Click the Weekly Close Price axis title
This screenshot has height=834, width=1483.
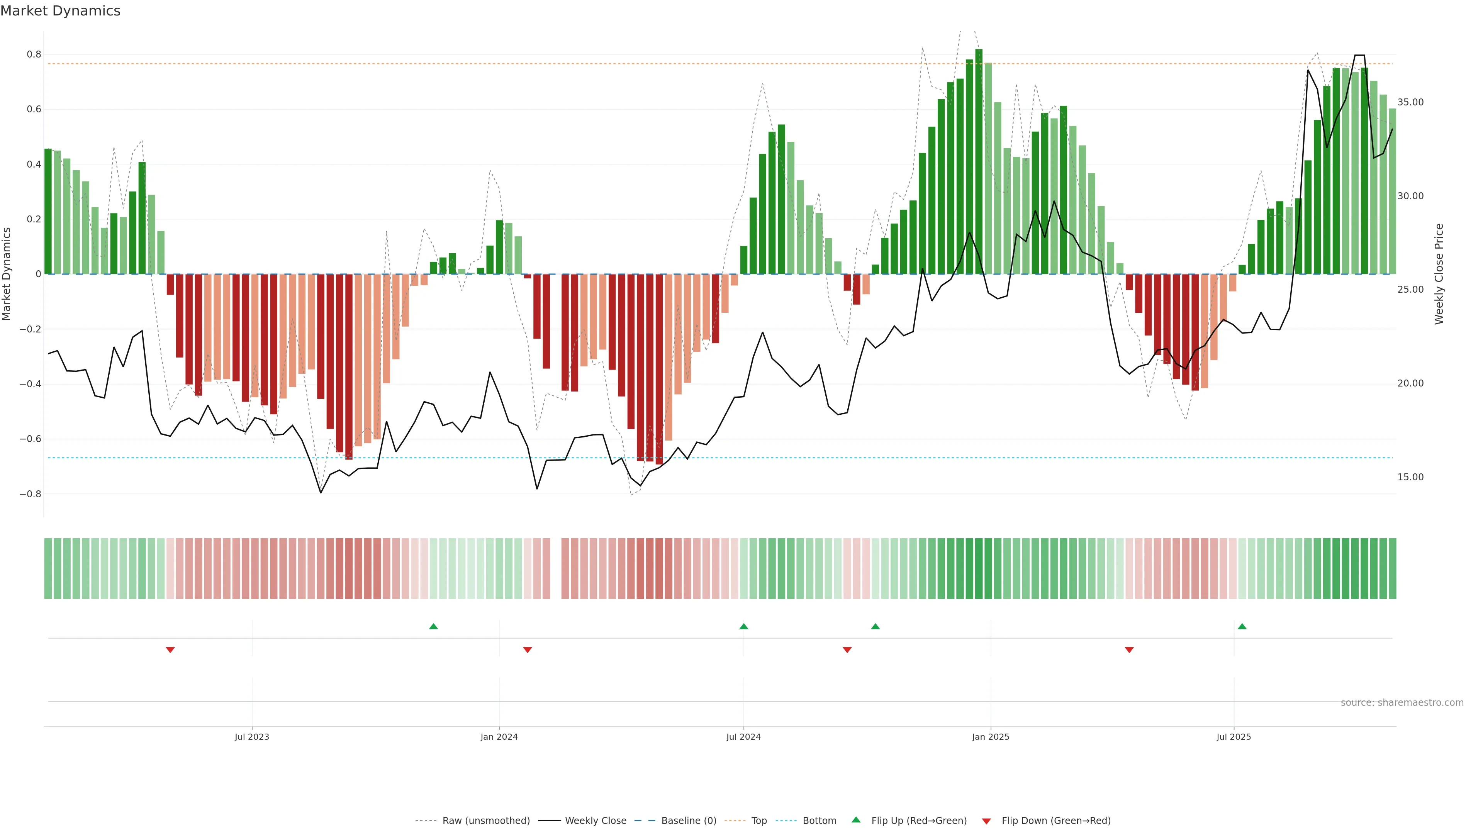pyautogui.click(x=1439, y=274)
